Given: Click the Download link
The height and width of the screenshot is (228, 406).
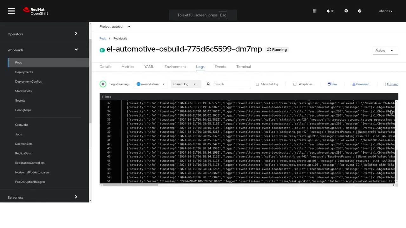Looking at the screenshot, I should point(363,84).
